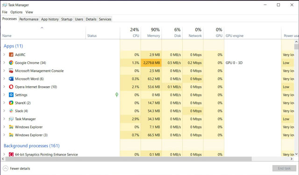Click the Task Manager row icon
The image size is (299, 175).
11,119
